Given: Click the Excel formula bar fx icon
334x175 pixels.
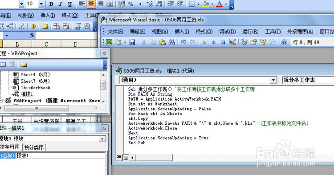Looking at the screenshot, I should click(32, 35).
